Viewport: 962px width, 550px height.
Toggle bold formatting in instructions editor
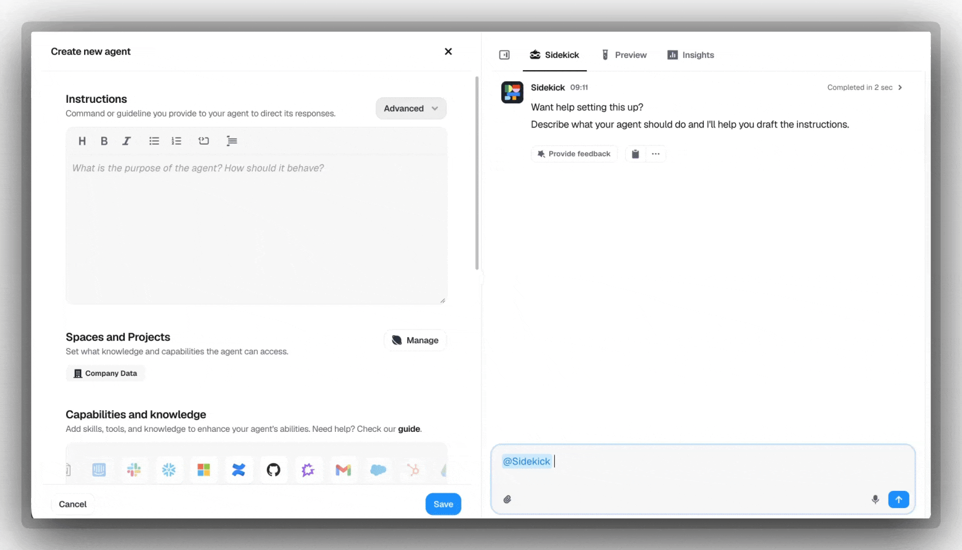click(x=104, y=141)
